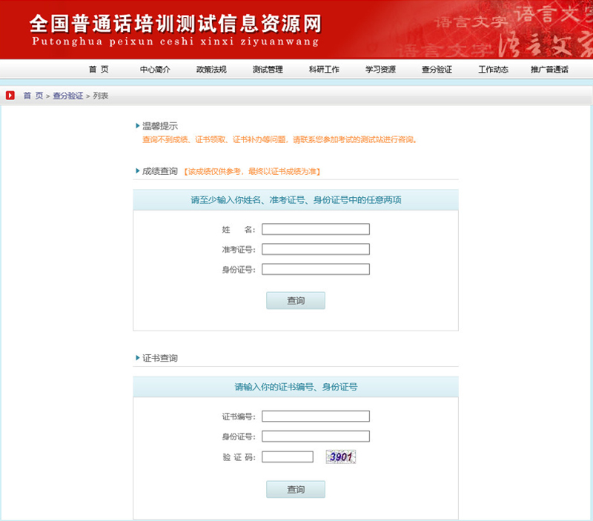Click the 成绩查询 section heading

pos(159,171)
